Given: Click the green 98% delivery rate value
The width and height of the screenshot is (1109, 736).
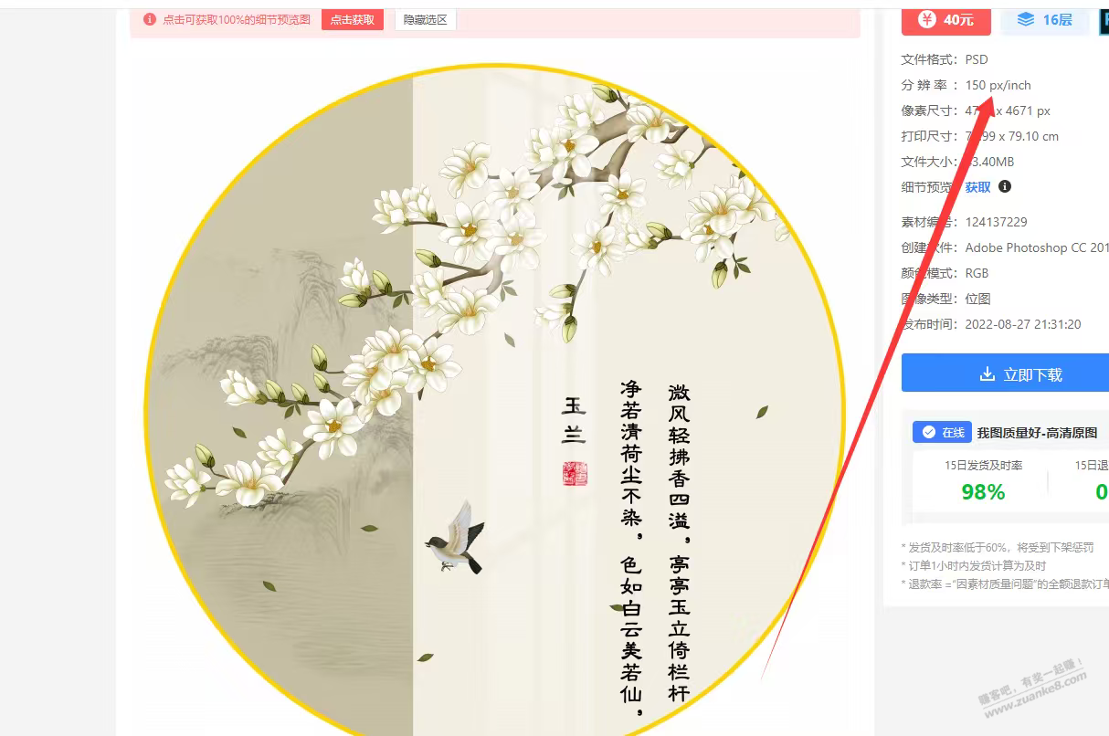Looking at the screenshot, I should point(983,492).
